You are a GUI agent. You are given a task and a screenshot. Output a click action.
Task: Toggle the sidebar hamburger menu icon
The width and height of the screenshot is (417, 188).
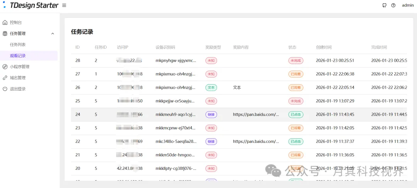coord(64,5)
